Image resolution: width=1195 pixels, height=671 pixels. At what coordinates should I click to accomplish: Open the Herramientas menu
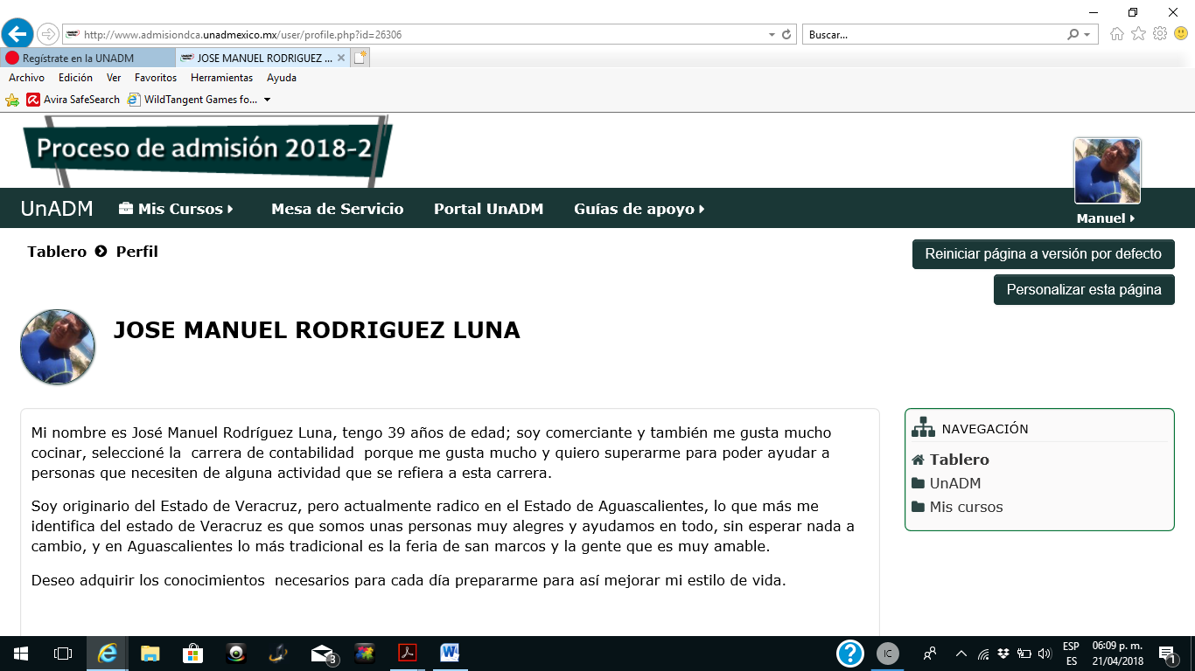(221, 78)
